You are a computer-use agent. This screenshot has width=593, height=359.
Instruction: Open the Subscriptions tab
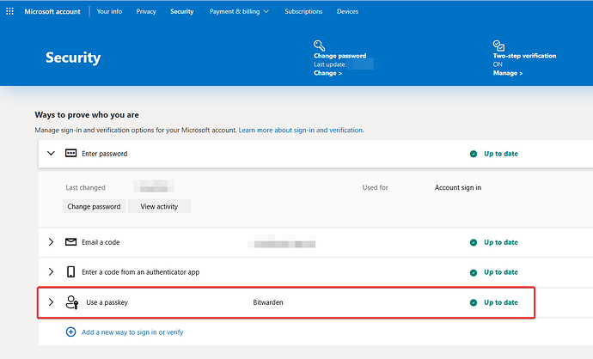tap(303, 11)
